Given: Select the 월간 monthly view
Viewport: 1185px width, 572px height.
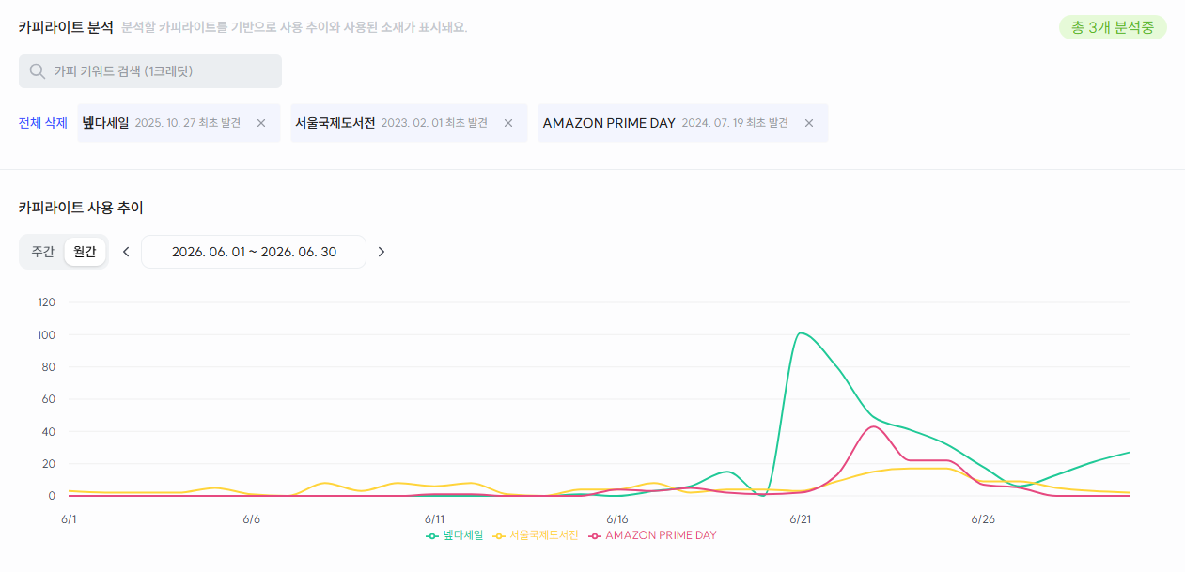Looking at the screenshot, I should (x=85, y=252).
